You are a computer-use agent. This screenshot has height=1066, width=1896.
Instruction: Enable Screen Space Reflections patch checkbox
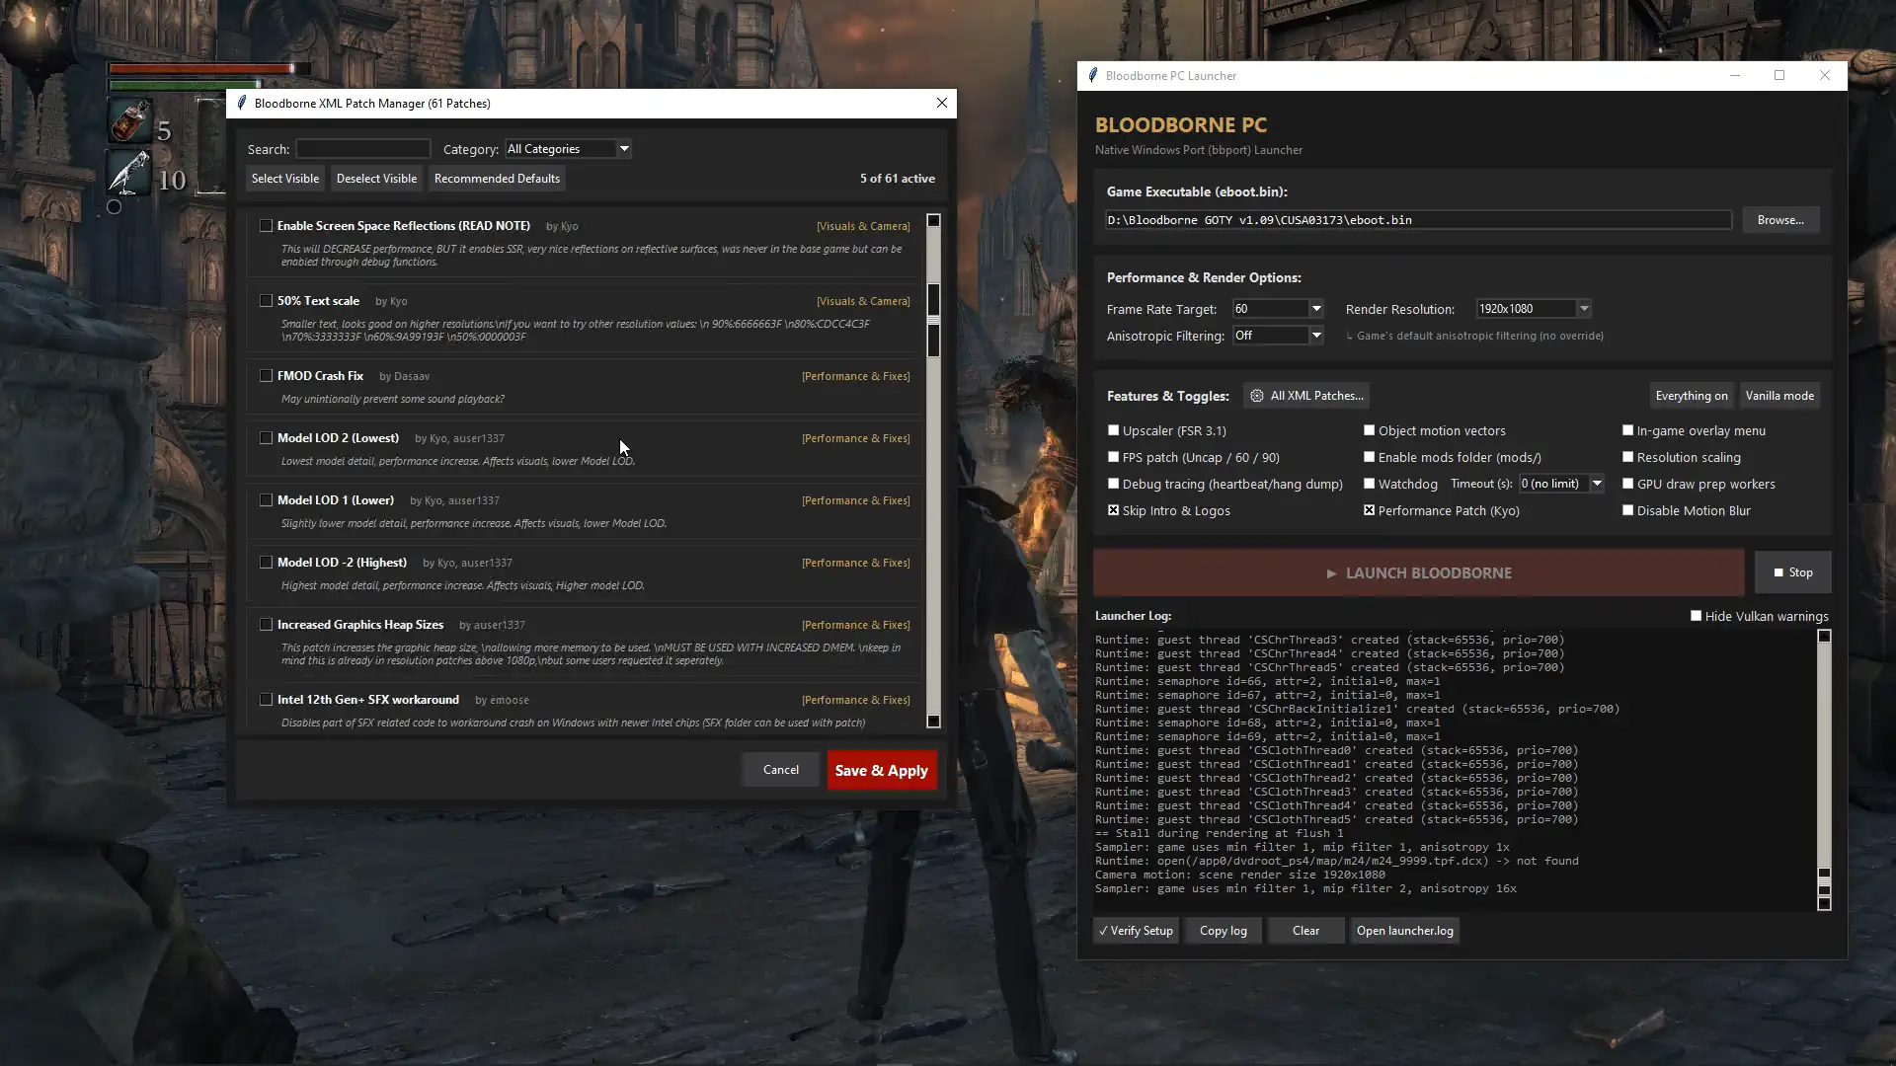[x=266, y=226]
